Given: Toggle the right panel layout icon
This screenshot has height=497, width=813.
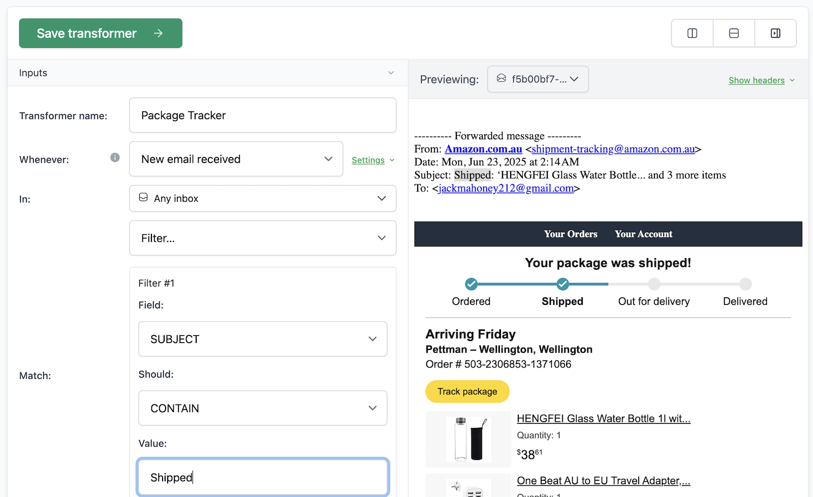Looking at the screenshot, I should [775, 34].
